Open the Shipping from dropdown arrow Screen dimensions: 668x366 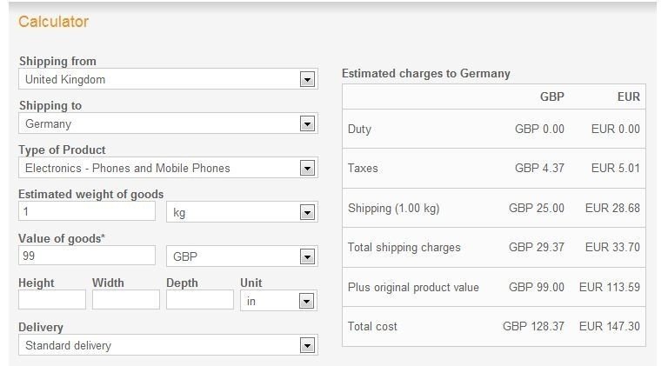pyautogui.click(x=307, y=79)
